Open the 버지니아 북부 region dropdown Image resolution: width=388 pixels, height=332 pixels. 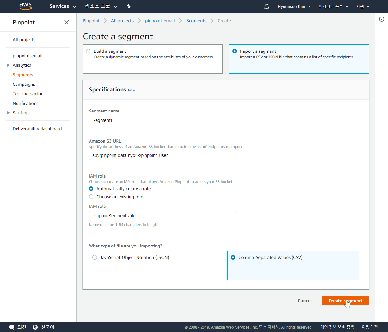pos(333,6)
